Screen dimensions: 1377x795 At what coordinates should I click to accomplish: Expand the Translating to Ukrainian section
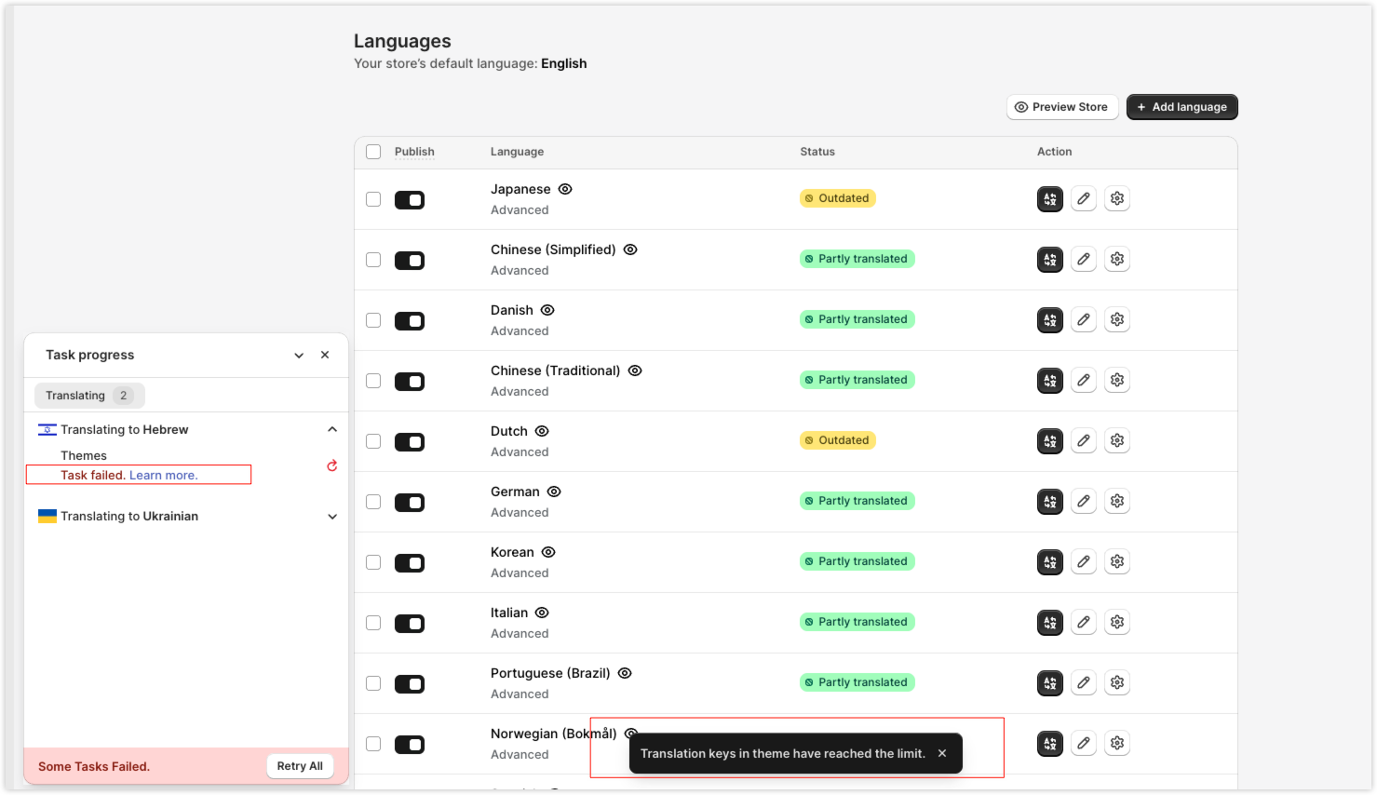[x=332, y=517]
